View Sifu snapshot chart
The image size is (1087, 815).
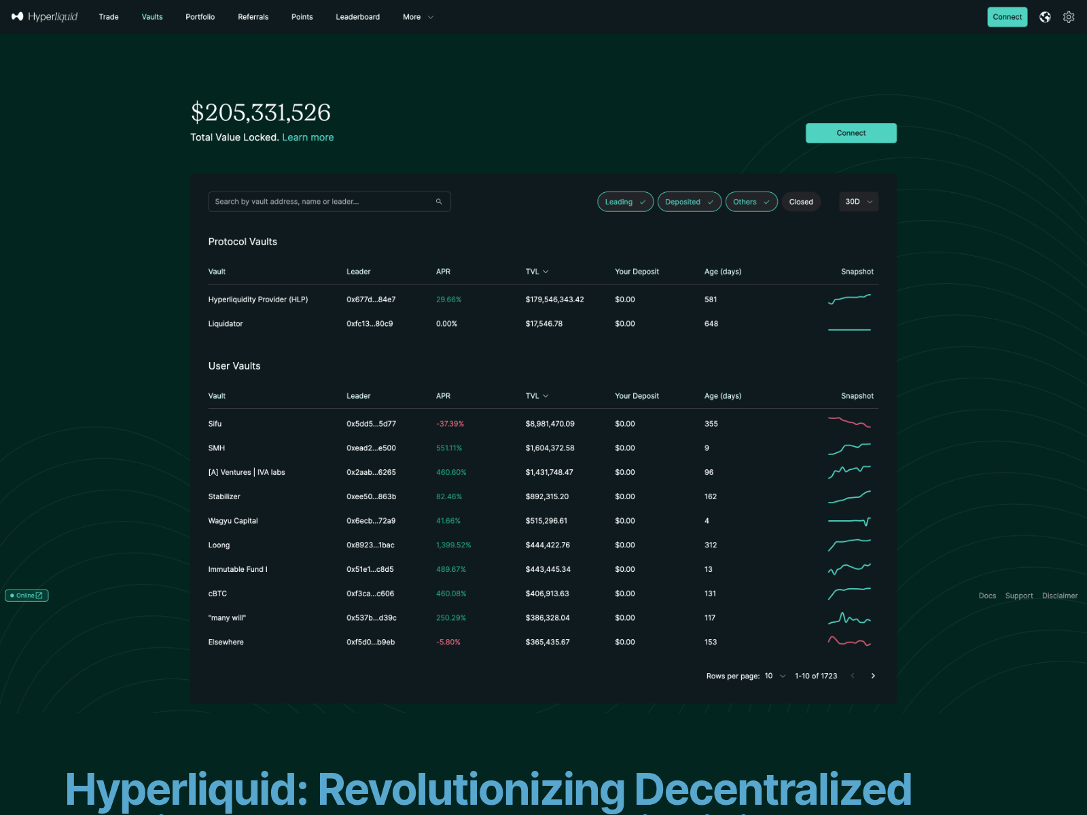click(x=849, y=422)
